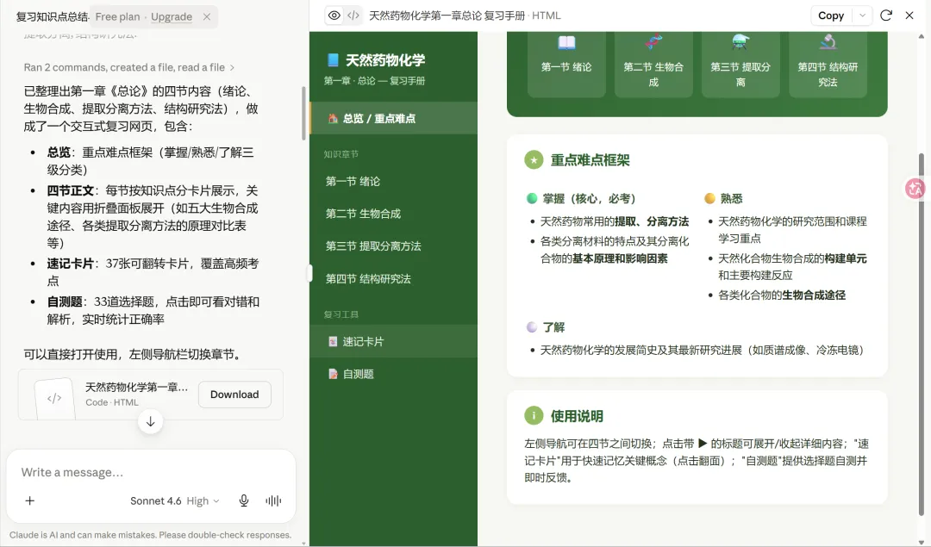The height and width of the screenshot is (547, 931).
Task: Click the Copy button
Action: pyautogui.click(x=831, y=16)
